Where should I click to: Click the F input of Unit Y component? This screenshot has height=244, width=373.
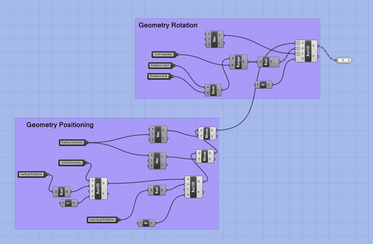(x=63, y=203)
